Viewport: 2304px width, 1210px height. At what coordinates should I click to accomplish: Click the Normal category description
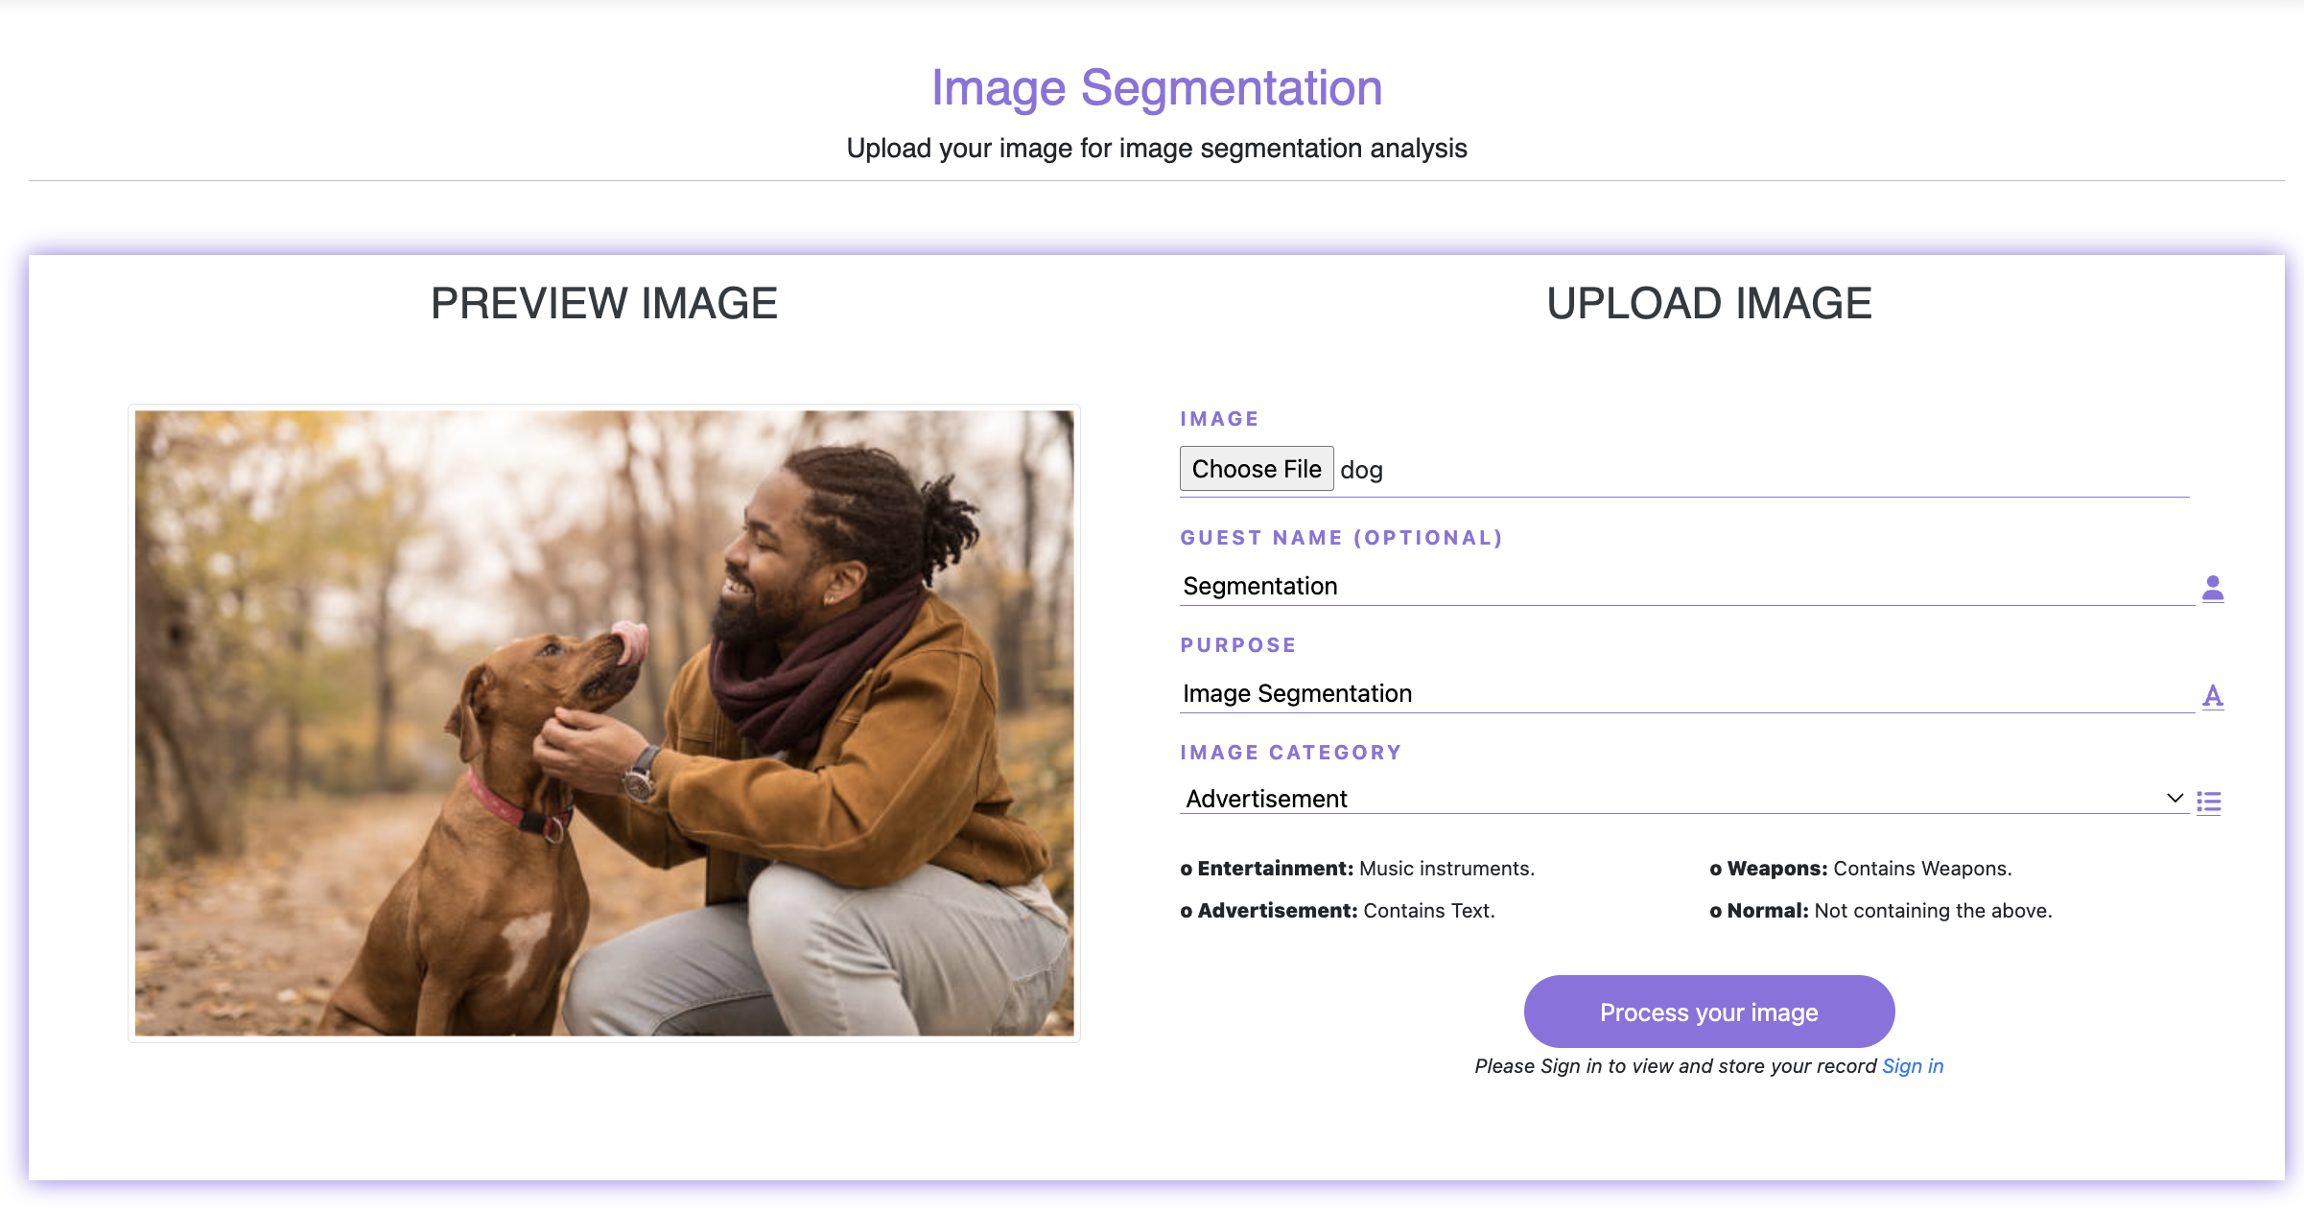[x=1880, y=911]
